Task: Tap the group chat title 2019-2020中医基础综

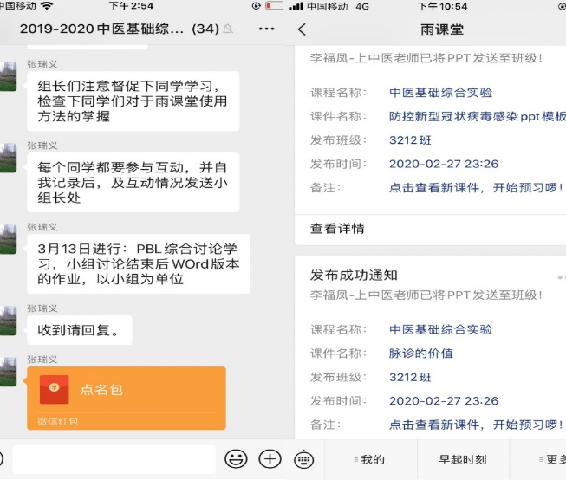Action: tap(101, 29)
